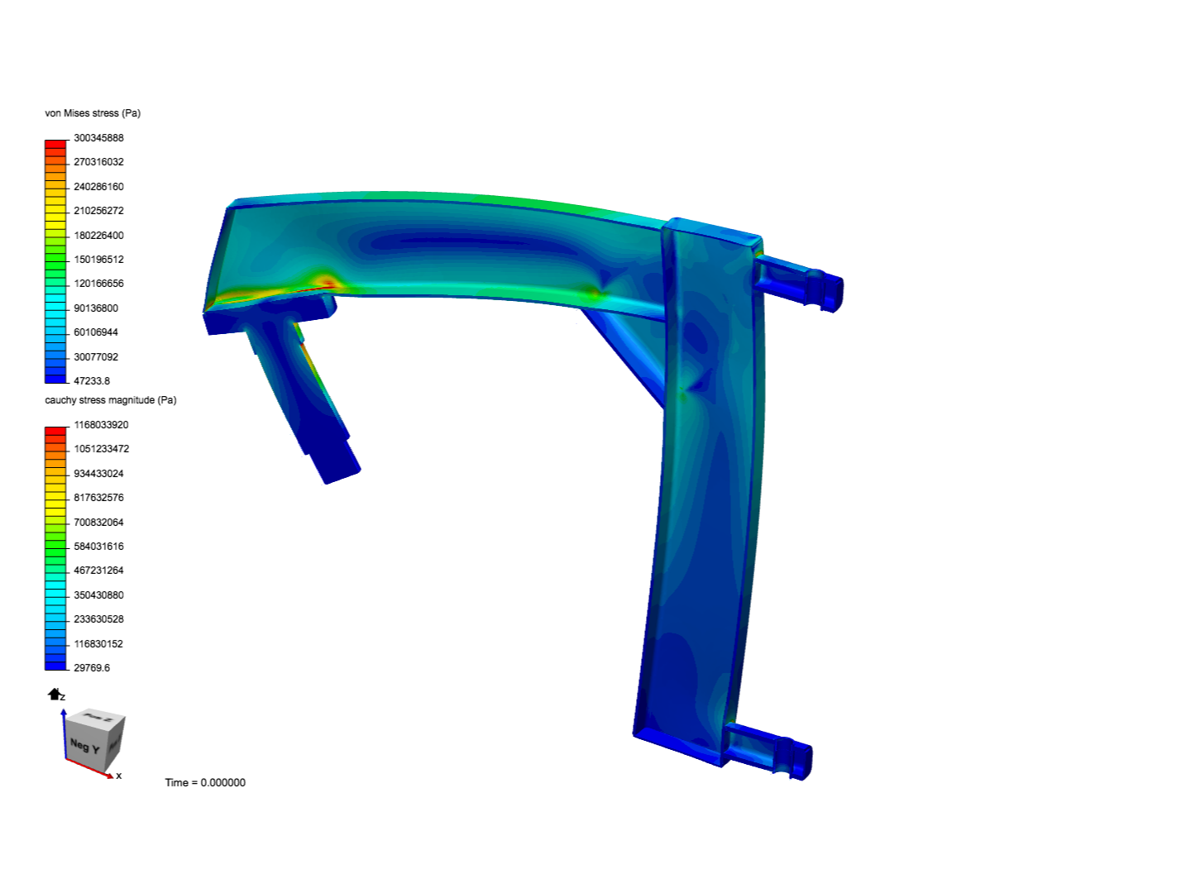
Task: Click the 1051233472 legend value
Action: coord(101,449)
